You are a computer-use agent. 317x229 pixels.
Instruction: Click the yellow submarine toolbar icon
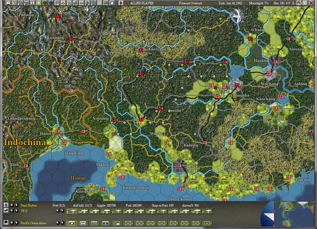click(69, 3)
